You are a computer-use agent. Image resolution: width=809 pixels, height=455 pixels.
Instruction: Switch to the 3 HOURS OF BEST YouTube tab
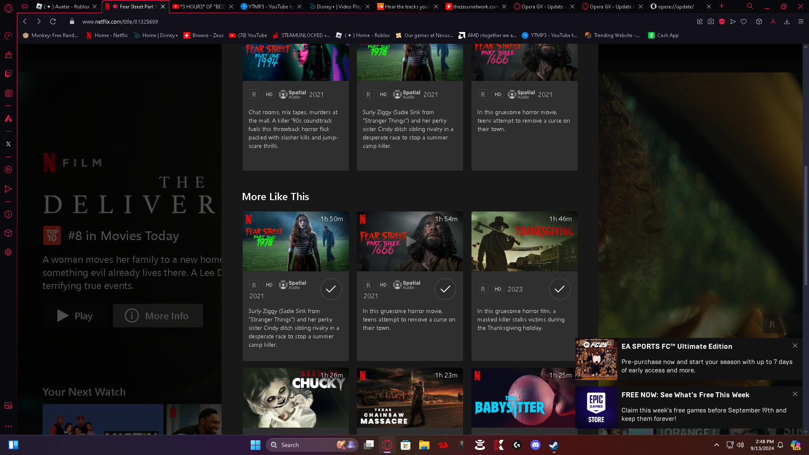[203, 7]
